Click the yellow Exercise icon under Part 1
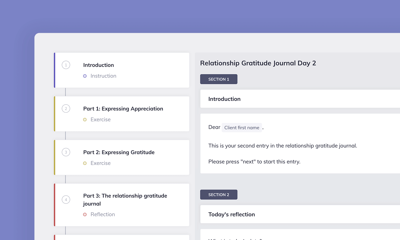 [x=85, y=120]
